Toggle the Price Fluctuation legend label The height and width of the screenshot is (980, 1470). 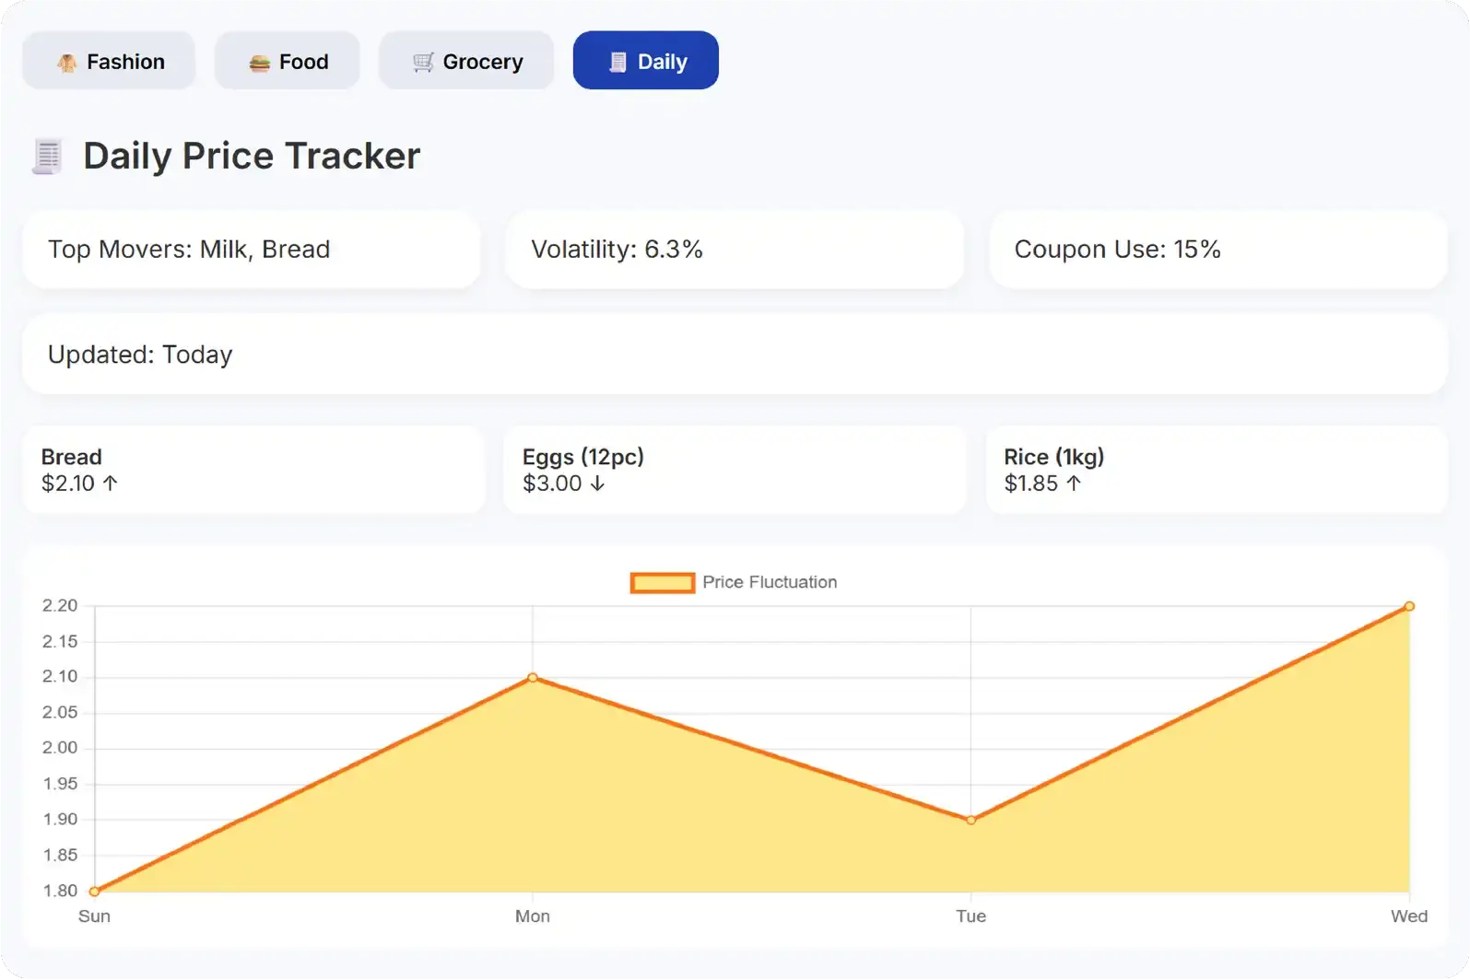click(770, 582)
